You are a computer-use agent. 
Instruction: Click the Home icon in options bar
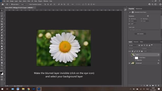[x=3, y=4]
